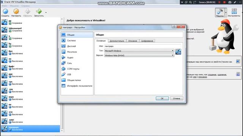Click the Bandicam pencil draw icon

pos(235,2)
